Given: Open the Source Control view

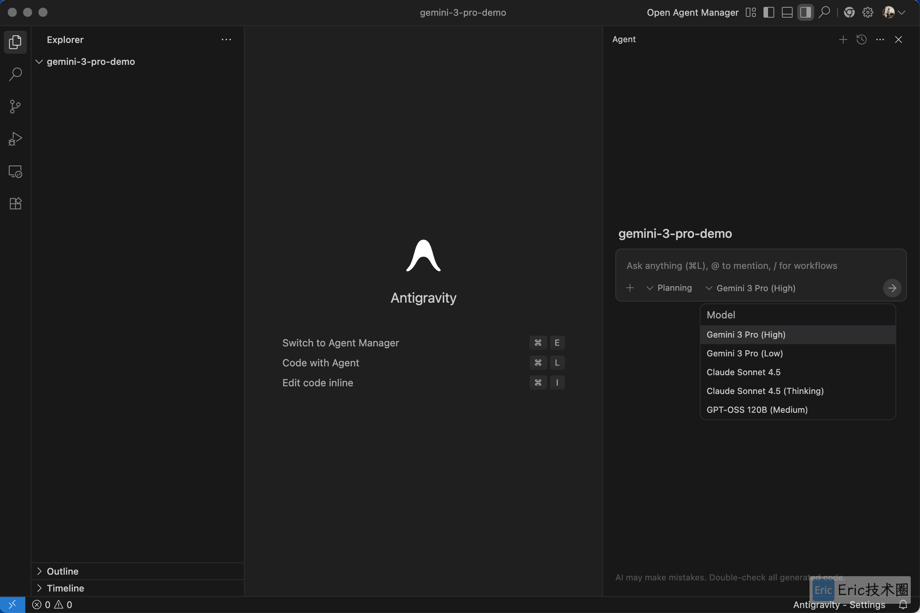Looking at the screenshot, I should pos(15,106).
